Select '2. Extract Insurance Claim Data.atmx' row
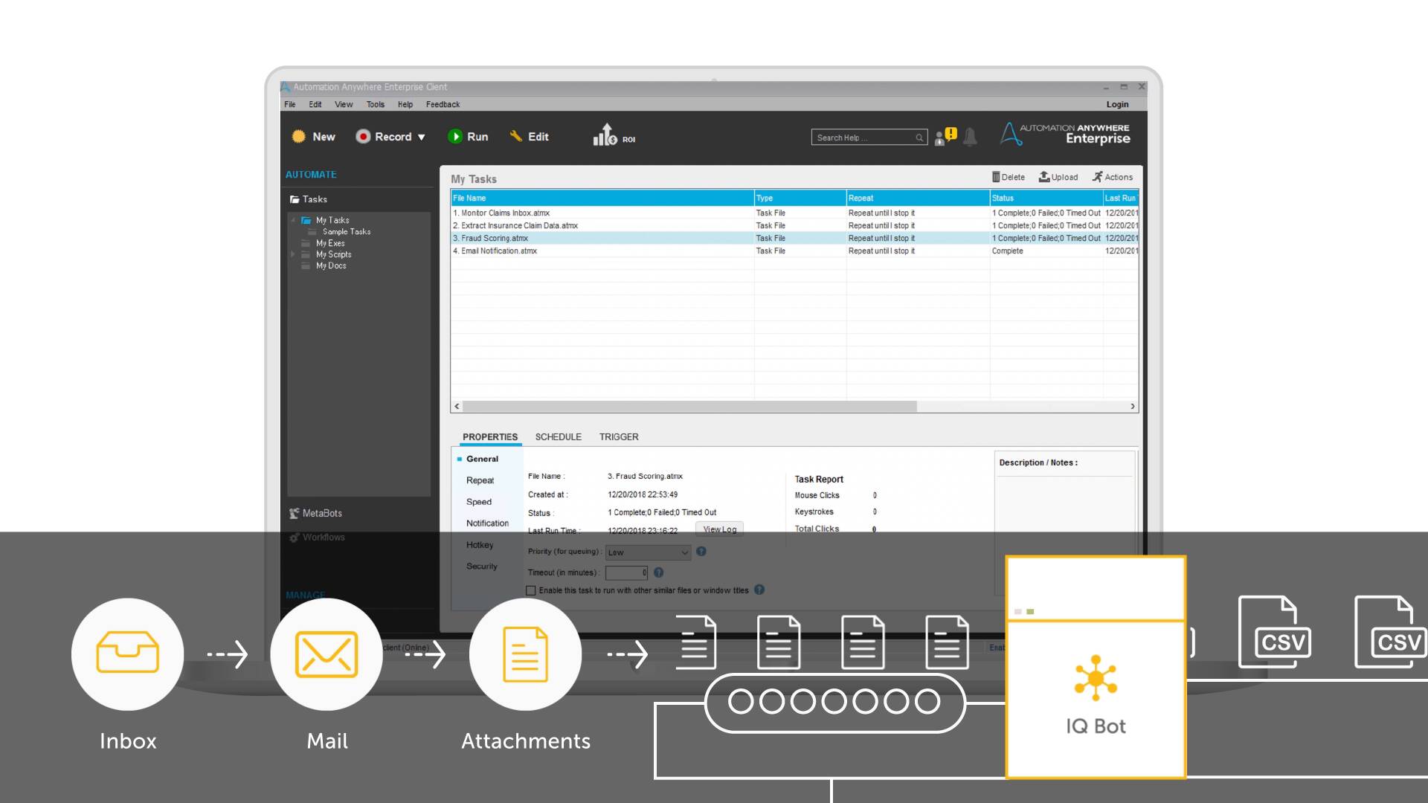Image resolution: width=1428 pixels, height=803 pixels. (794, 226)
